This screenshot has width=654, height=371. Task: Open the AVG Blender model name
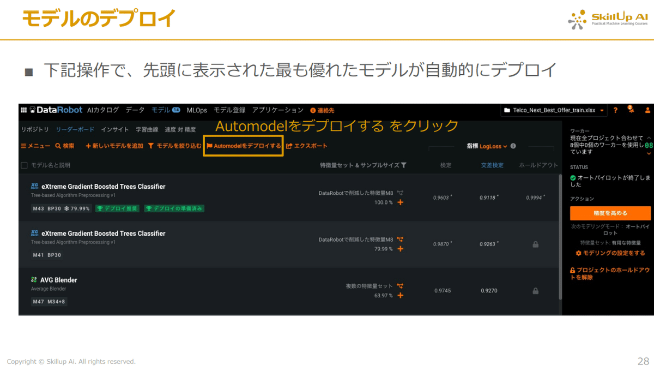[59, 280]
